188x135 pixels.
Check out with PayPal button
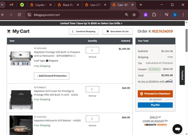click(x=155, y=105)
